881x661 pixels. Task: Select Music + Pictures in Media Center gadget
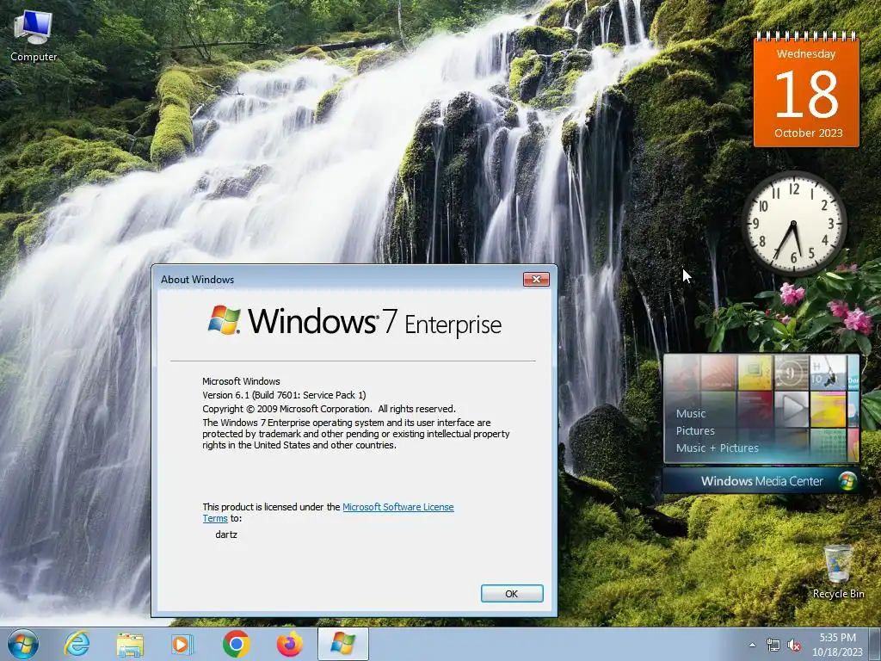point(717,448)
